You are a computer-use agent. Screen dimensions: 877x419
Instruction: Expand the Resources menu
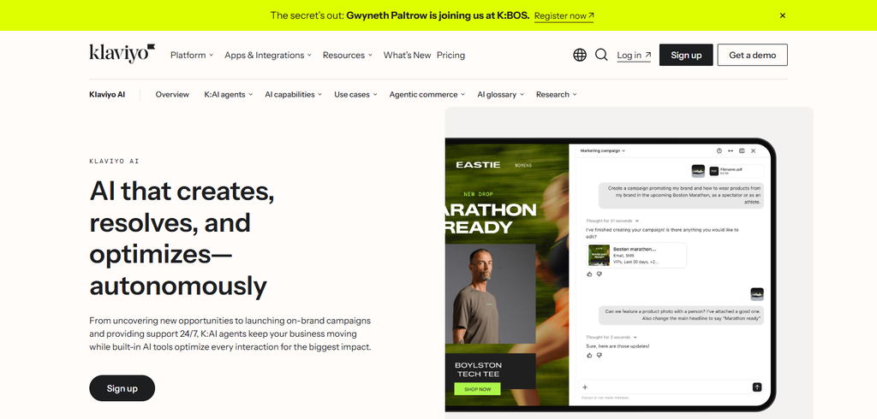[348, 55]
